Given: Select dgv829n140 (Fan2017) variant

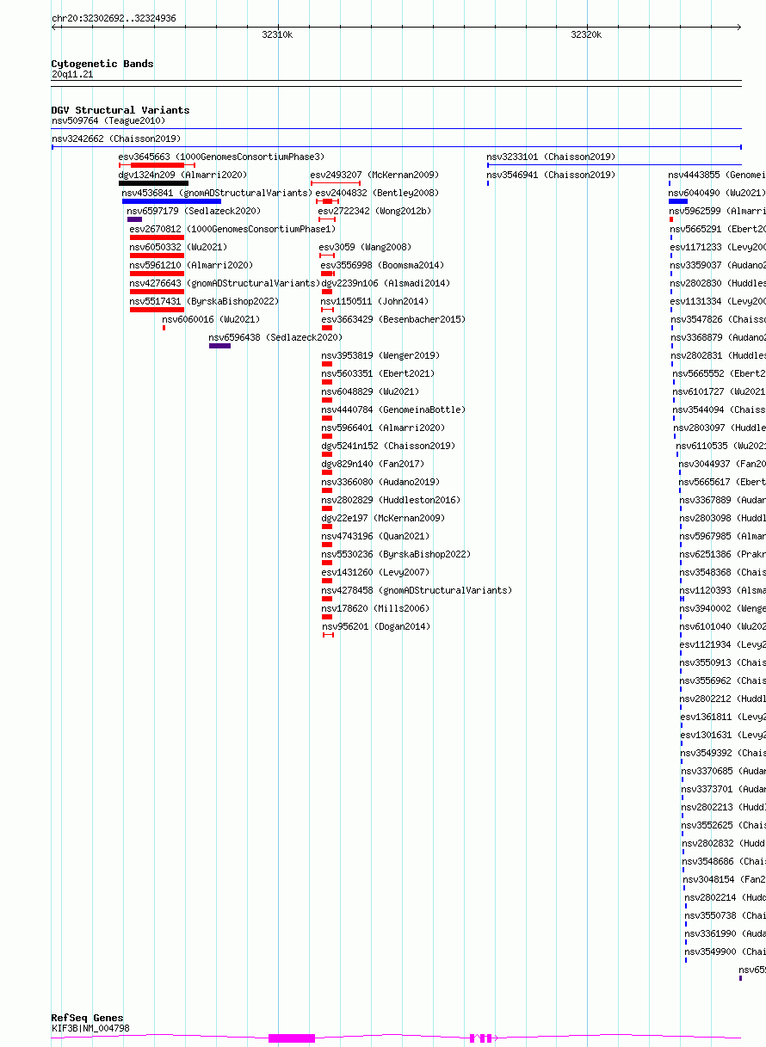Looking at the screenshot, I should click(373, 465).
